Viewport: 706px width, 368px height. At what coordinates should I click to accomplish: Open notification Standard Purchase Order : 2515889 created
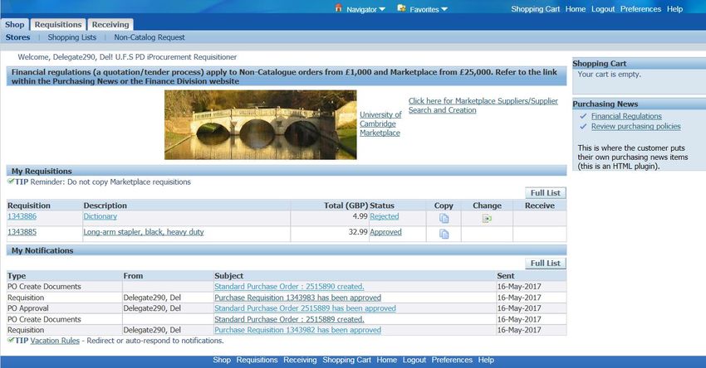(289, 319)
